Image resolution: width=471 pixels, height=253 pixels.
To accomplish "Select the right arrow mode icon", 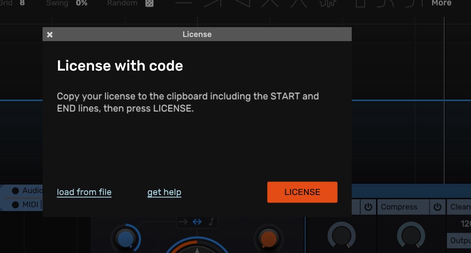I will [x=183, y=222].
